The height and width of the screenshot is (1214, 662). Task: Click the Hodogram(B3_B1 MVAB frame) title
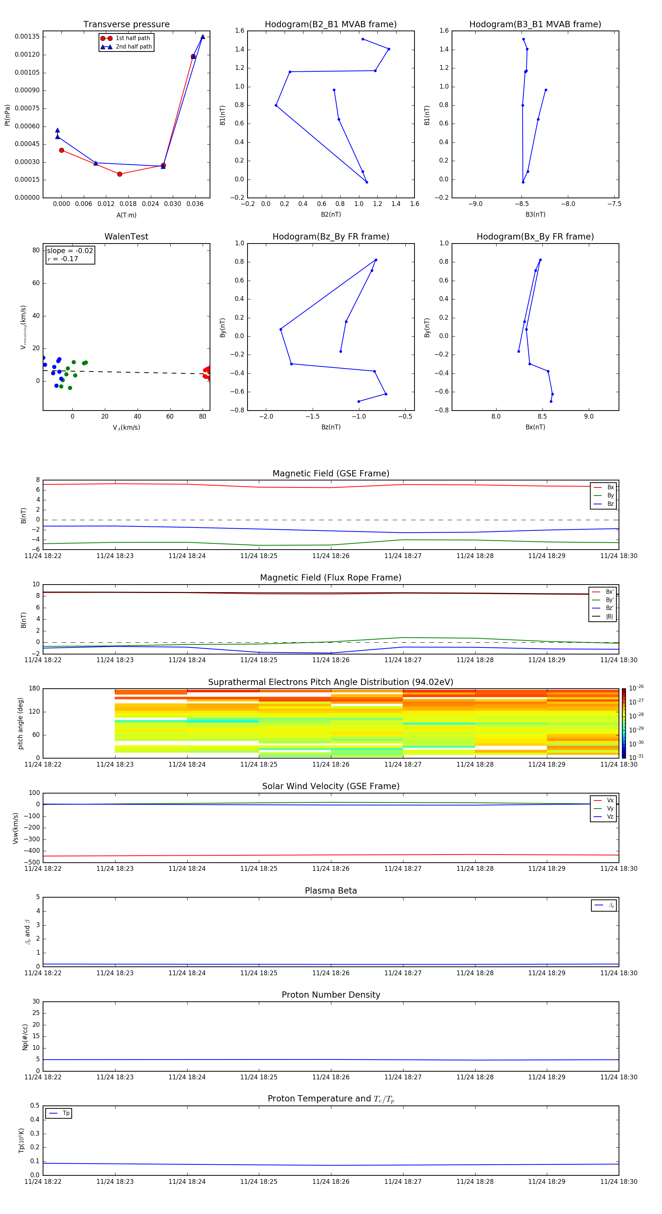[535, 25]
